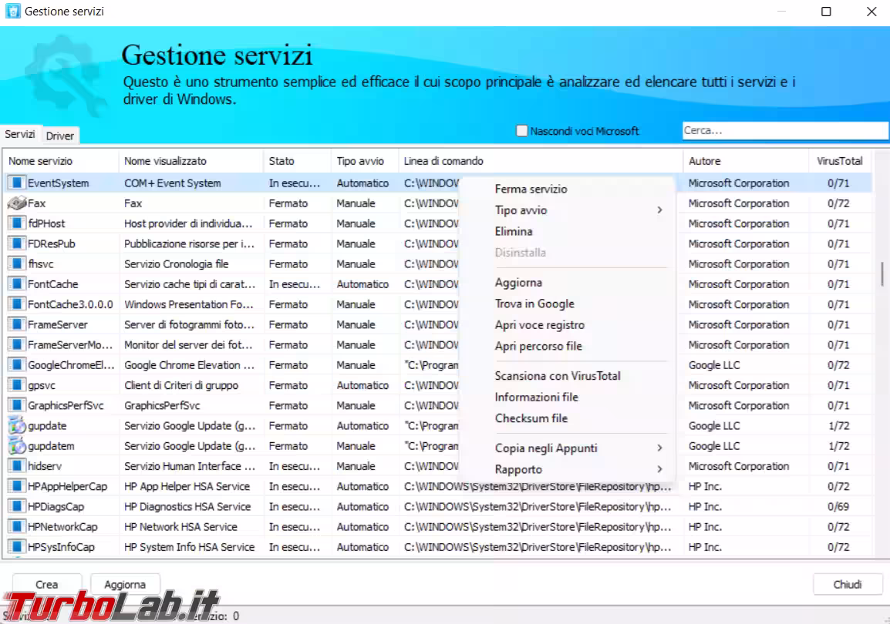The image size is (890, 624).
Task: Click the bottom Aggiorna button
Action: (125, 585)
